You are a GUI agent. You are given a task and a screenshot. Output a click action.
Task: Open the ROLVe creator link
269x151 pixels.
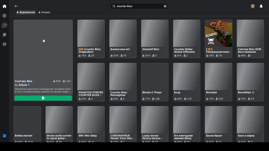pos(23,85)
